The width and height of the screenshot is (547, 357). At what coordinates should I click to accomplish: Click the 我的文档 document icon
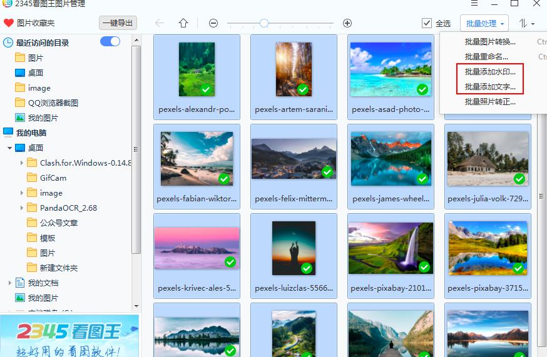click(20, 283)
